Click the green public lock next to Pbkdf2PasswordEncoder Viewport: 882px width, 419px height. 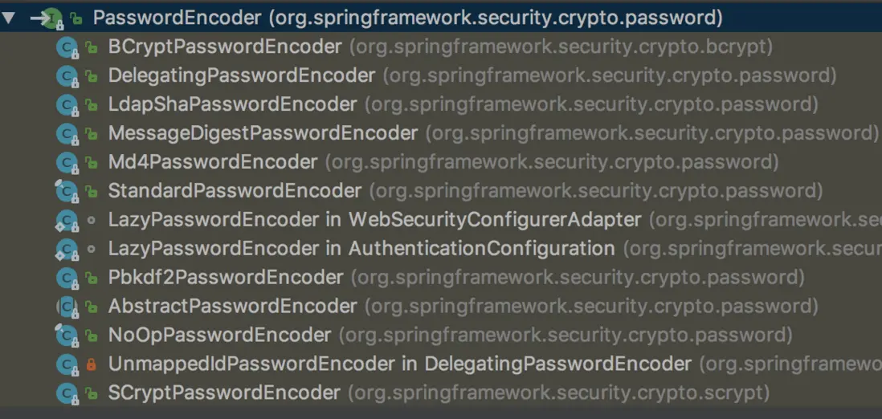click(x=91, y=279)
